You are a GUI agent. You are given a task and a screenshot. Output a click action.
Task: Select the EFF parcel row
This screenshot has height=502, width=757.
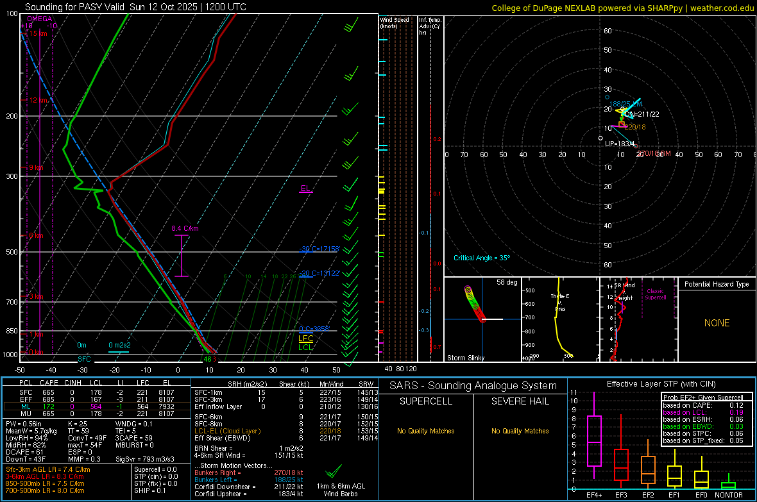97,399
